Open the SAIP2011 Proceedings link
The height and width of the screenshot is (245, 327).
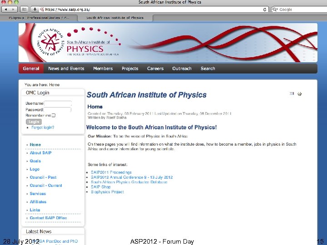[111, 172]
